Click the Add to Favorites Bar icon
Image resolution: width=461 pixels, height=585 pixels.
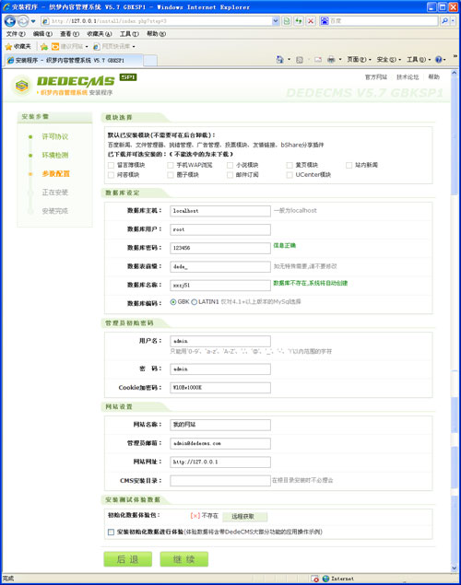[44, 47]
